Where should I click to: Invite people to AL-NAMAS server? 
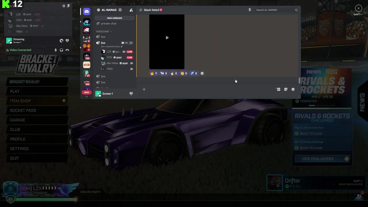point(131,10)
